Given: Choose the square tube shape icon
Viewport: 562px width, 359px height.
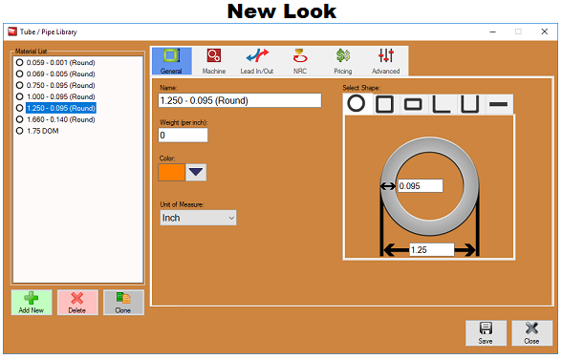Looking at the screenshot, I should [384, 104].
